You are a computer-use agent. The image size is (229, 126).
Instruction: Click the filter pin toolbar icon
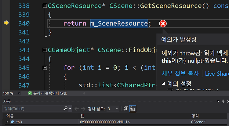[125, 109]
